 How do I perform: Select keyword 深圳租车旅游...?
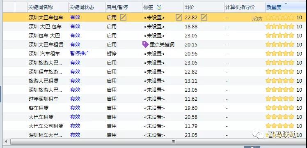click(46, 72)
